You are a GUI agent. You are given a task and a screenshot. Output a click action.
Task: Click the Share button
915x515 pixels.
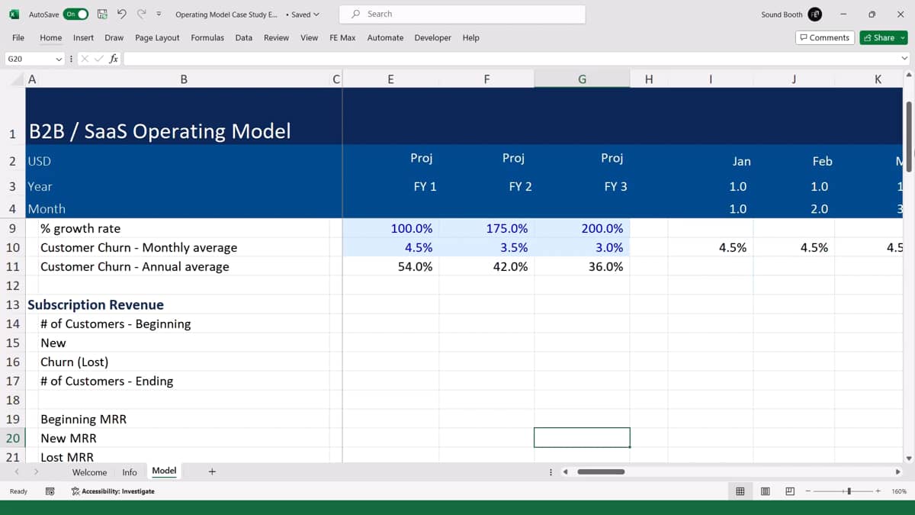click(883, 37)
